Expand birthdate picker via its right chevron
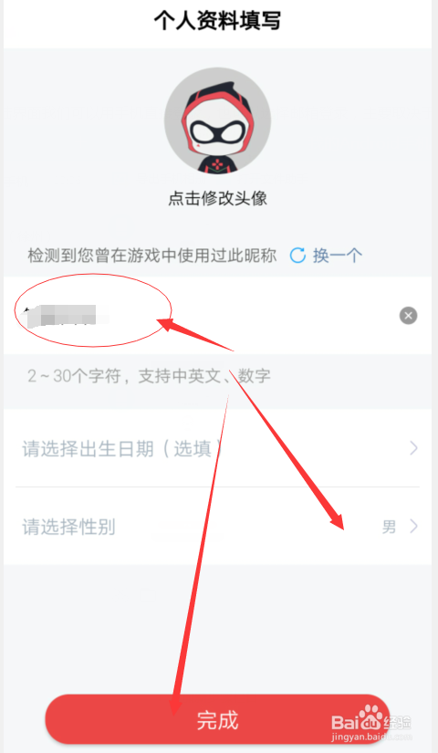Screen dimensions: 438x753 pyautogui.click(x=413, y=448)
